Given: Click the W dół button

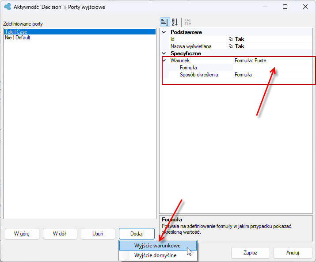Looking at the screenshot, I should [x=60, y=234].
